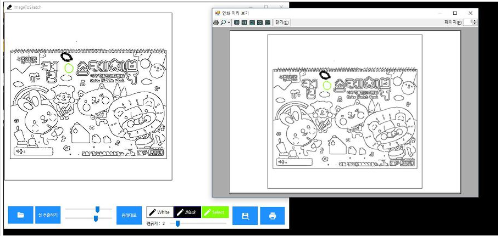Click the 닫기(C) close button in print preview

coord(282,23)
